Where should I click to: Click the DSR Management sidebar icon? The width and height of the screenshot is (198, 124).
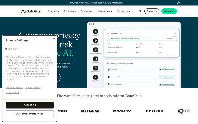click(x=96, y=68)
